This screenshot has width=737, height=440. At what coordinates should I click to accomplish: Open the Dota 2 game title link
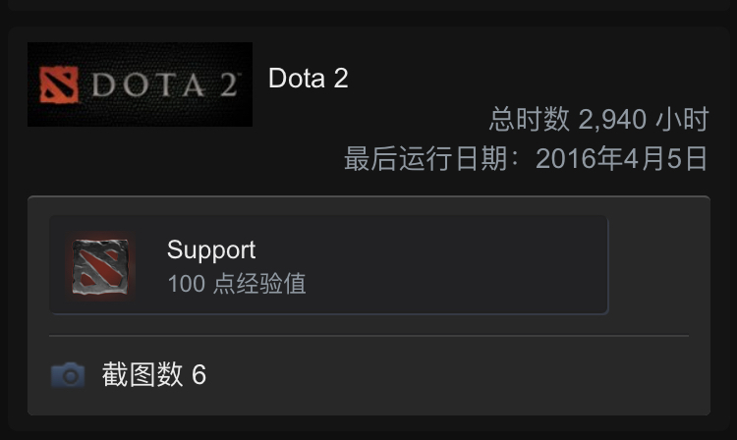click(308, 79)
